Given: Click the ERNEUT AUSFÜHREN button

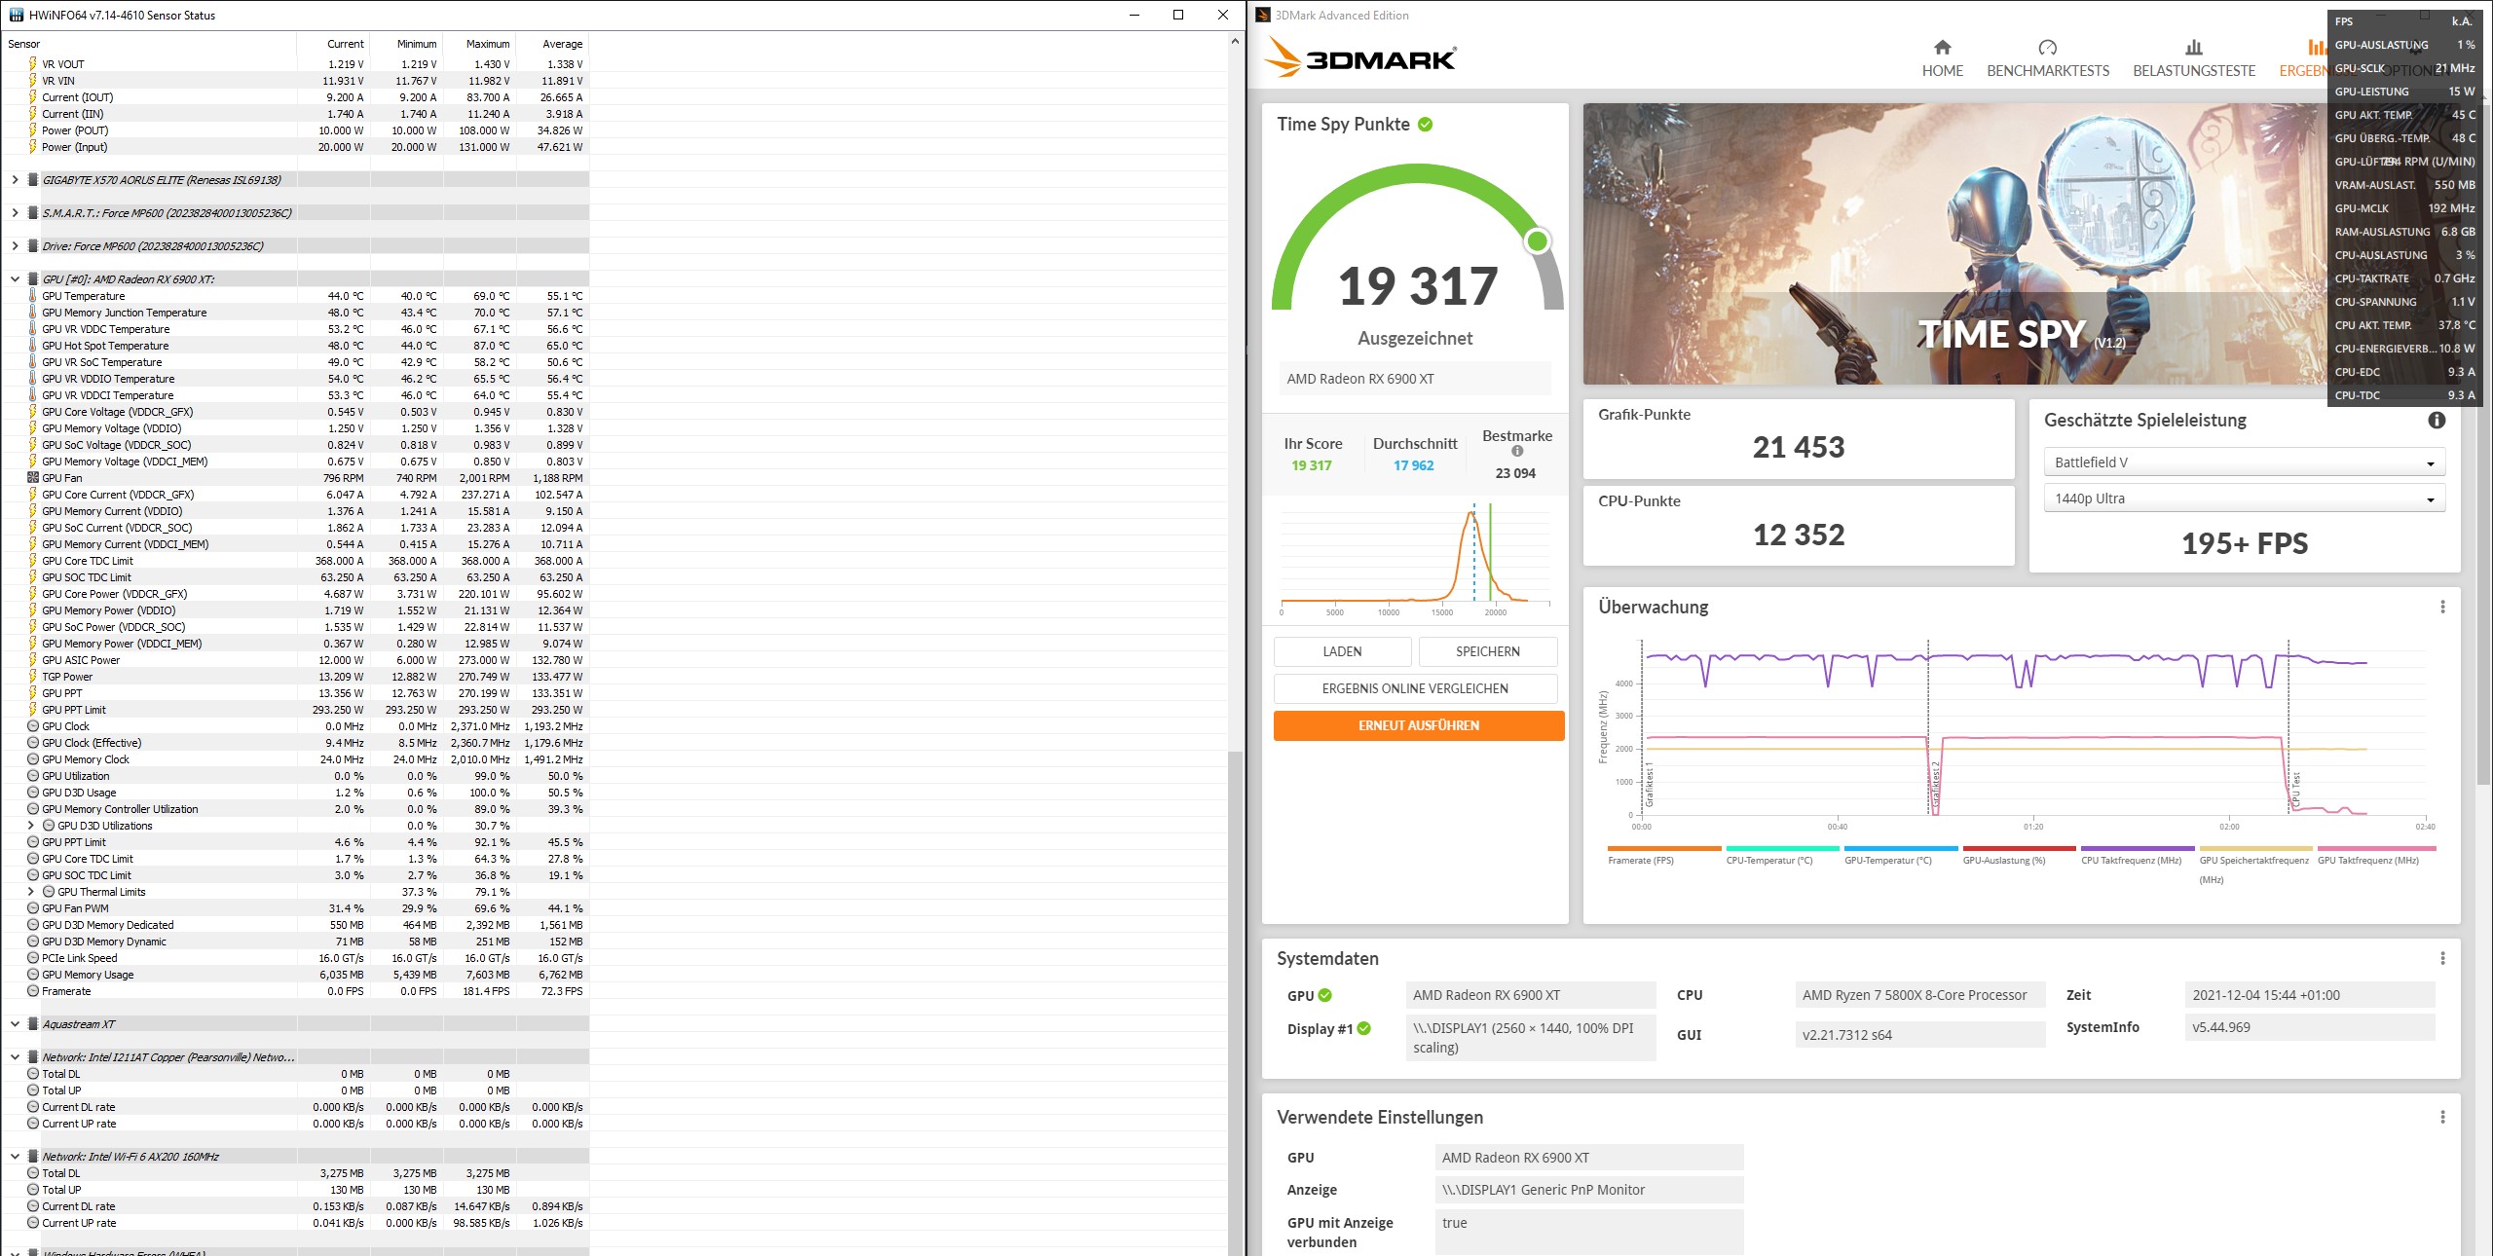Looking at the screenshot, I should 1418,725.
